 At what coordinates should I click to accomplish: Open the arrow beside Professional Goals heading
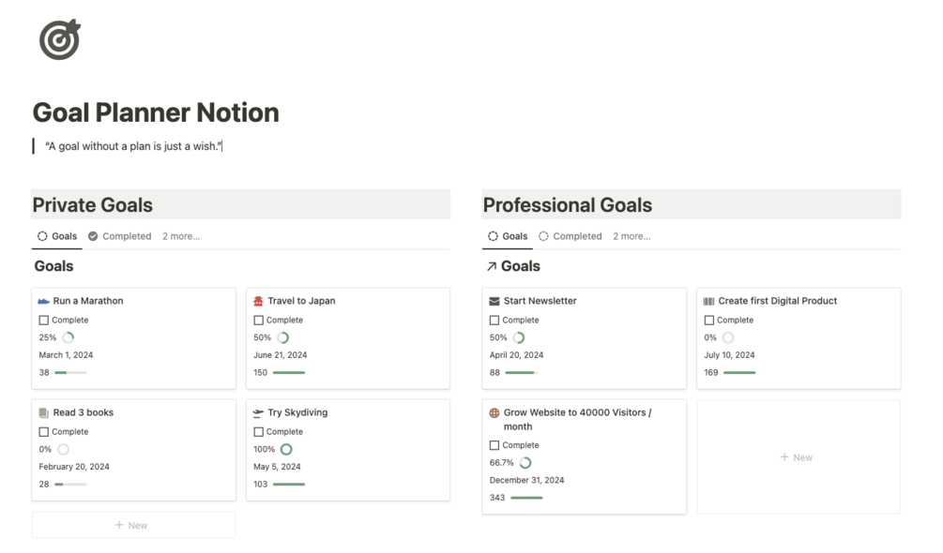tap(491, 266)
